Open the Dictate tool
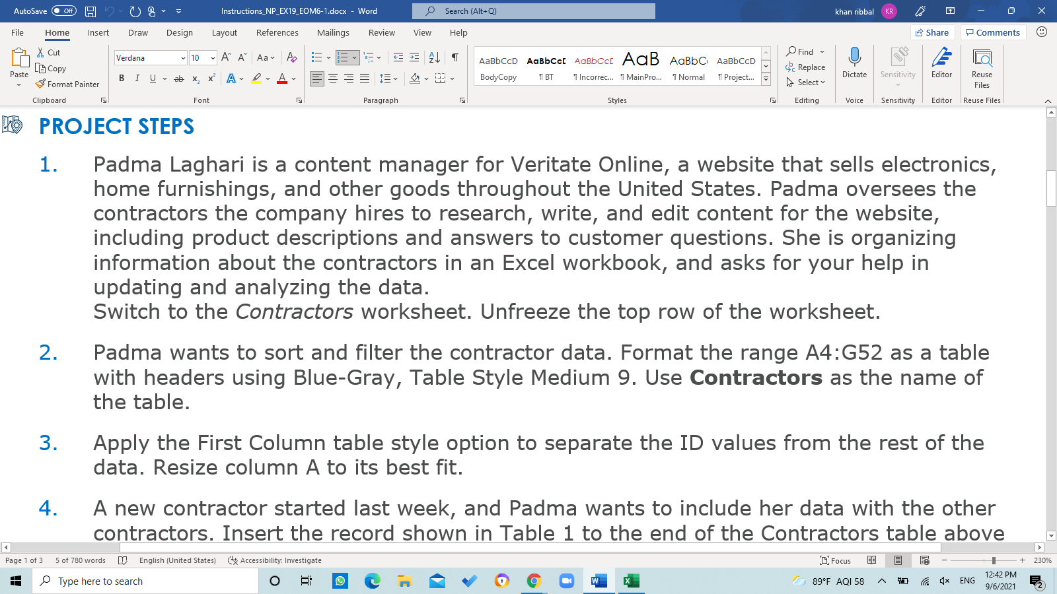The image size is (1057, 594). click(854, 66)
